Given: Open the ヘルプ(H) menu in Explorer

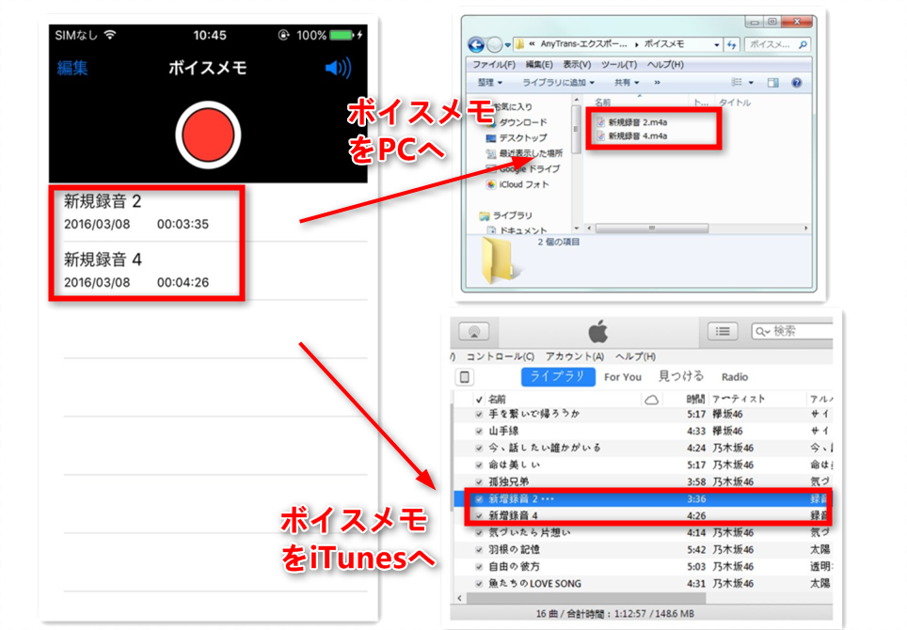Looking at the screenshot, I should click(664, 64).
